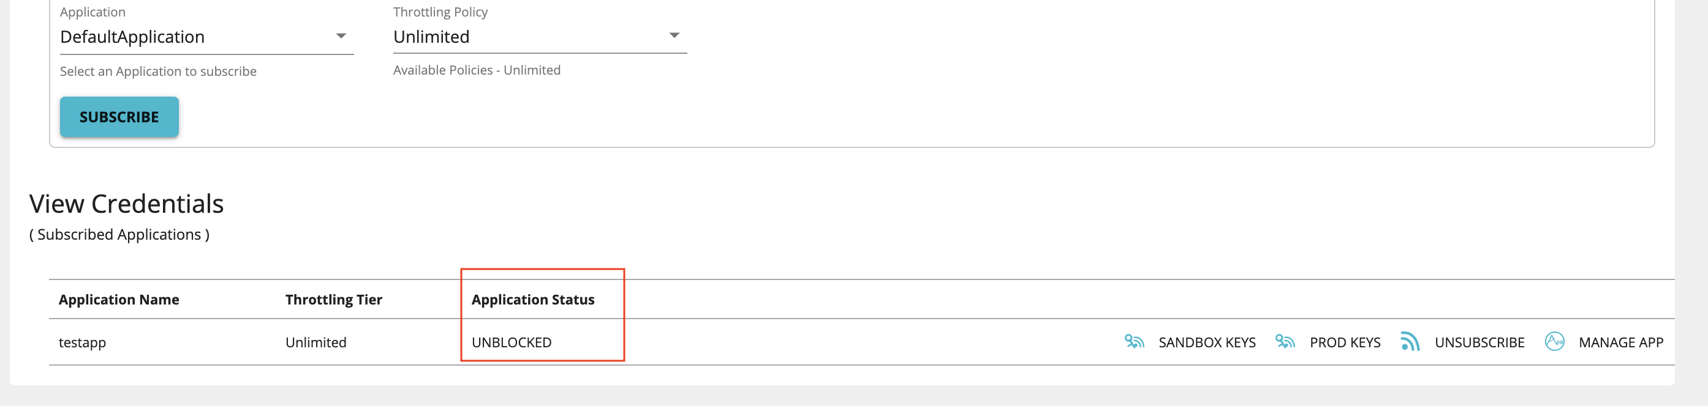
Task: Click the Prod Keys key icon
Action: pos(1285,341)
